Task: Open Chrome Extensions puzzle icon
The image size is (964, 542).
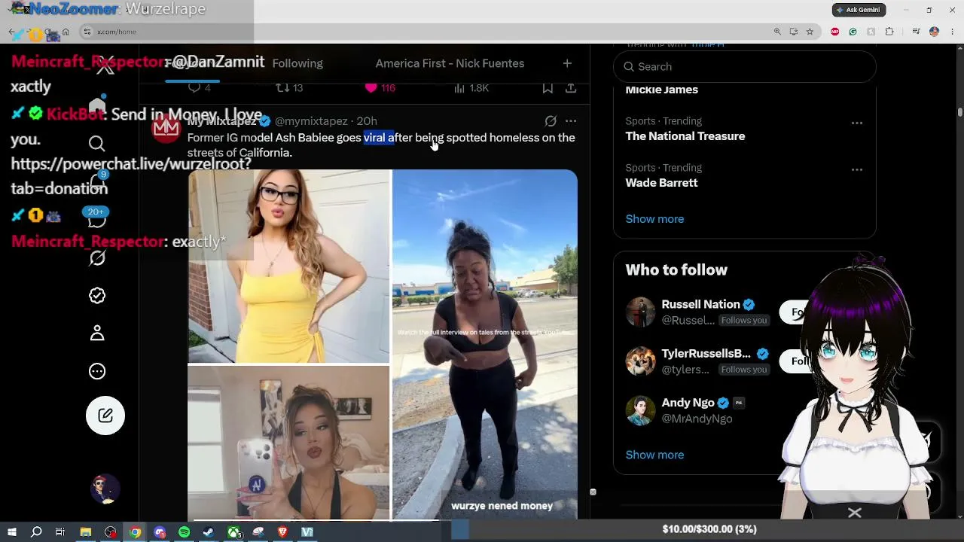Action: (x=889, y=32)
